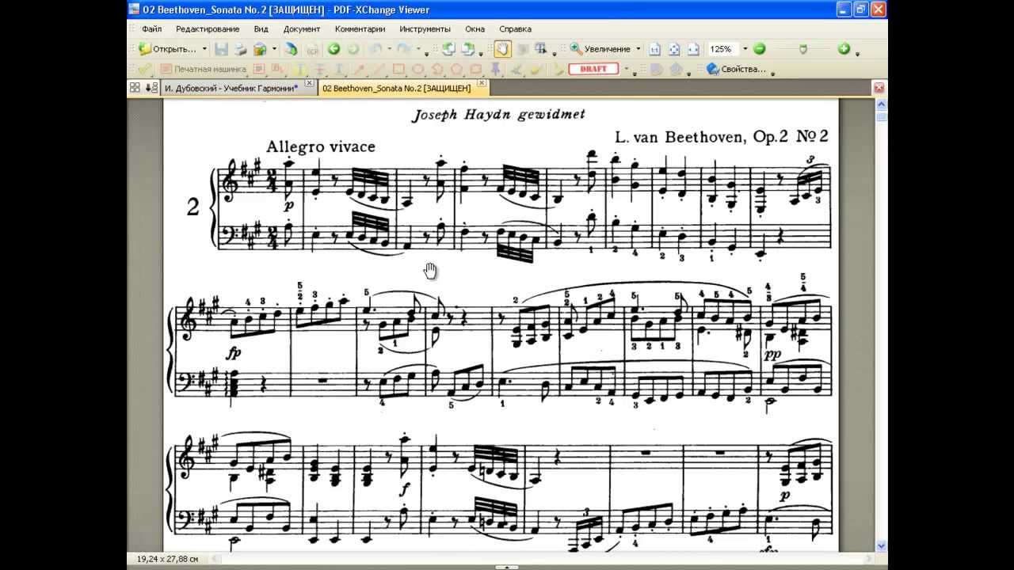Click the rotate clockwise icon

[468, 49]
